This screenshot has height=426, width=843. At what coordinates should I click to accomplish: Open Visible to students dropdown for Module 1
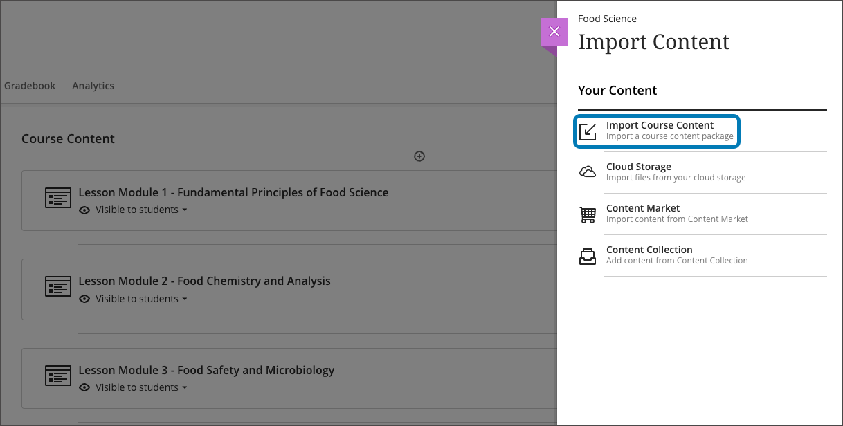point(141,210)
